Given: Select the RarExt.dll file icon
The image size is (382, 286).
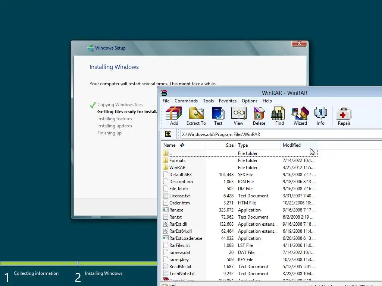Looking at the screenshot, I should point(166,224).
